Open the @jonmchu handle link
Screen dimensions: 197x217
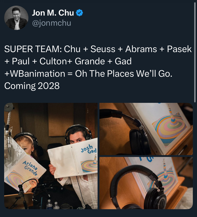pos(51,23)
